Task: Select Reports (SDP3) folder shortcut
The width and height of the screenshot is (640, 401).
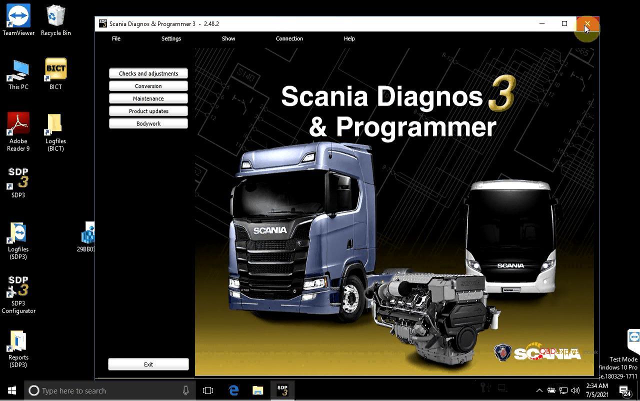Action: click(18, 349)
